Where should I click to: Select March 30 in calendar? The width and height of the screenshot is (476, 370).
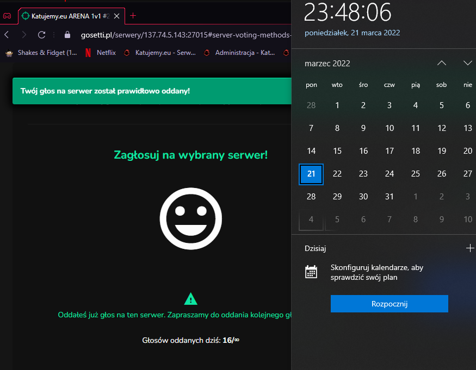363,197
